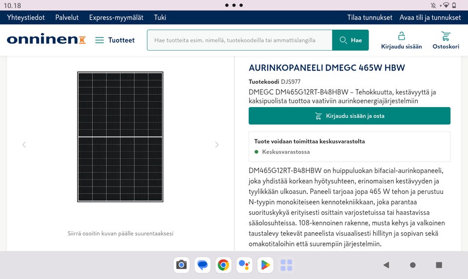Click the Kirjaudu sisään ja osta button
The width and height of the screenshot is (468, 279).
[350, 116]
